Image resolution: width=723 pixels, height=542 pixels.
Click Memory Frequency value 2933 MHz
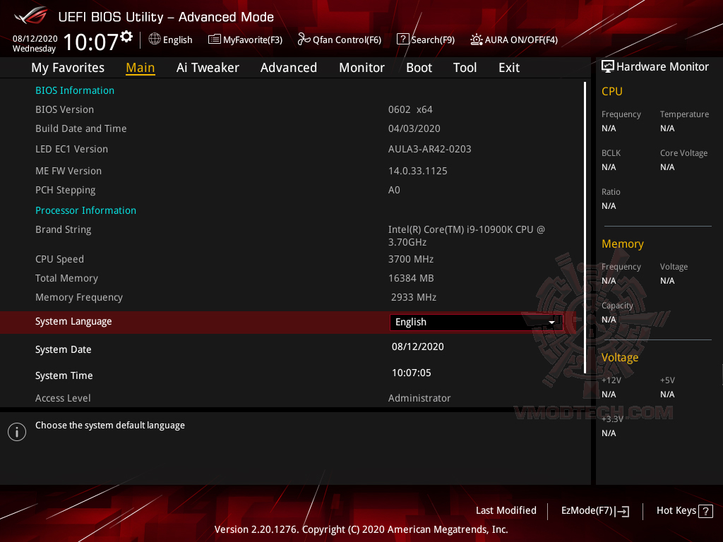(414, 297)
